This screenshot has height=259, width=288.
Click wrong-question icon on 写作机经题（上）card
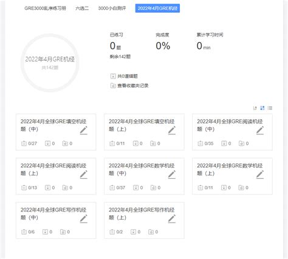click(133, 232)
